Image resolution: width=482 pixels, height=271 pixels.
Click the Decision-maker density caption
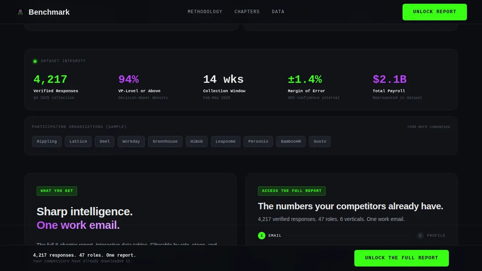pos(143,98)
